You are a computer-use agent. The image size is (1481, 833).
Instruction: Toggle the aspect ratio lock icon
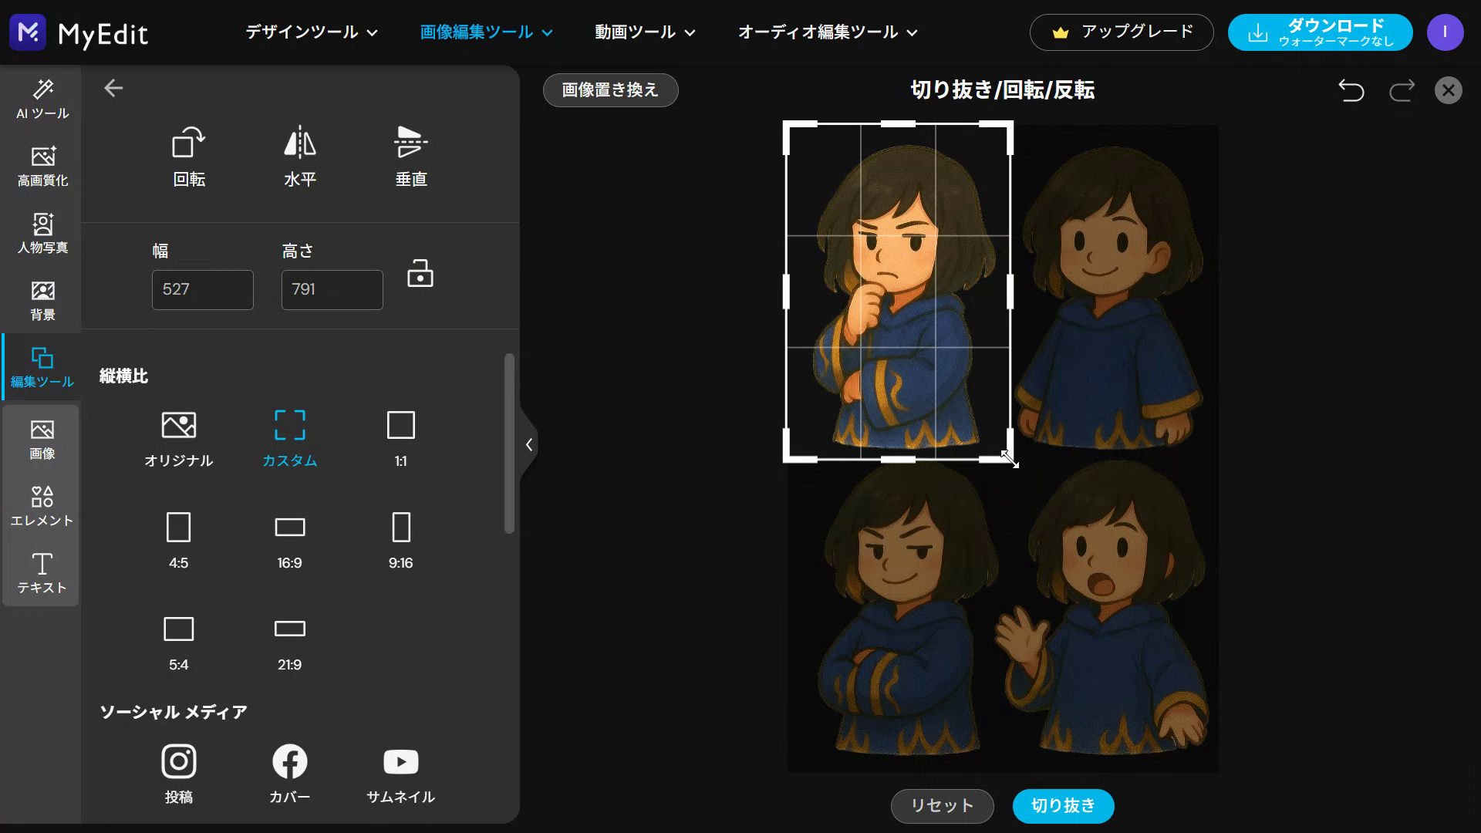pos(420,274)
